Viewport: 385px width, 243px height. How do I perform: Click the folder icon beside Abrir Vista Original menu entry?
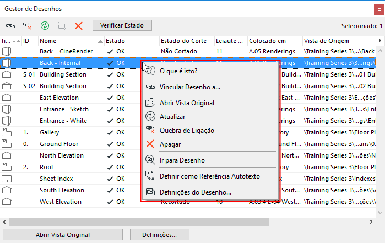[x=150, y=102]
